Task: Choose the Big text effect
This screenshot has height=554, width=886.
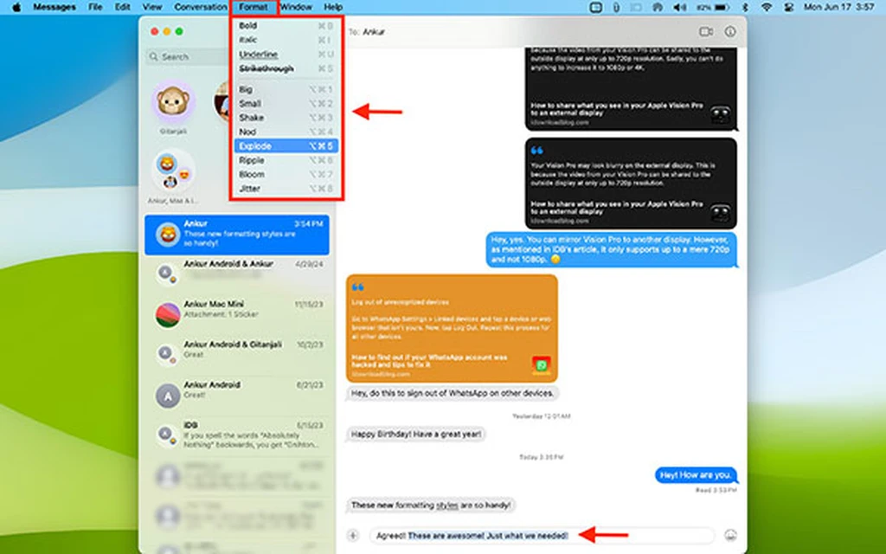Action: click(286, 89)
